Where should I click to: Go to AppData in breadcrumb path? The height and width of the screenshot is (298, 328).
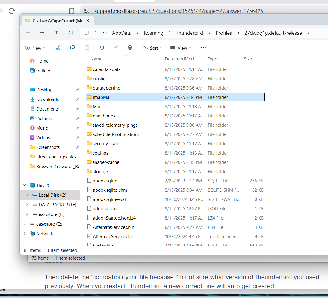(x=122, y=33)
